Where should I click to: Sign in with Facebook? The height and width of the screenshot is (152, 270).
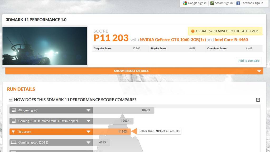(x=250, y=3)
